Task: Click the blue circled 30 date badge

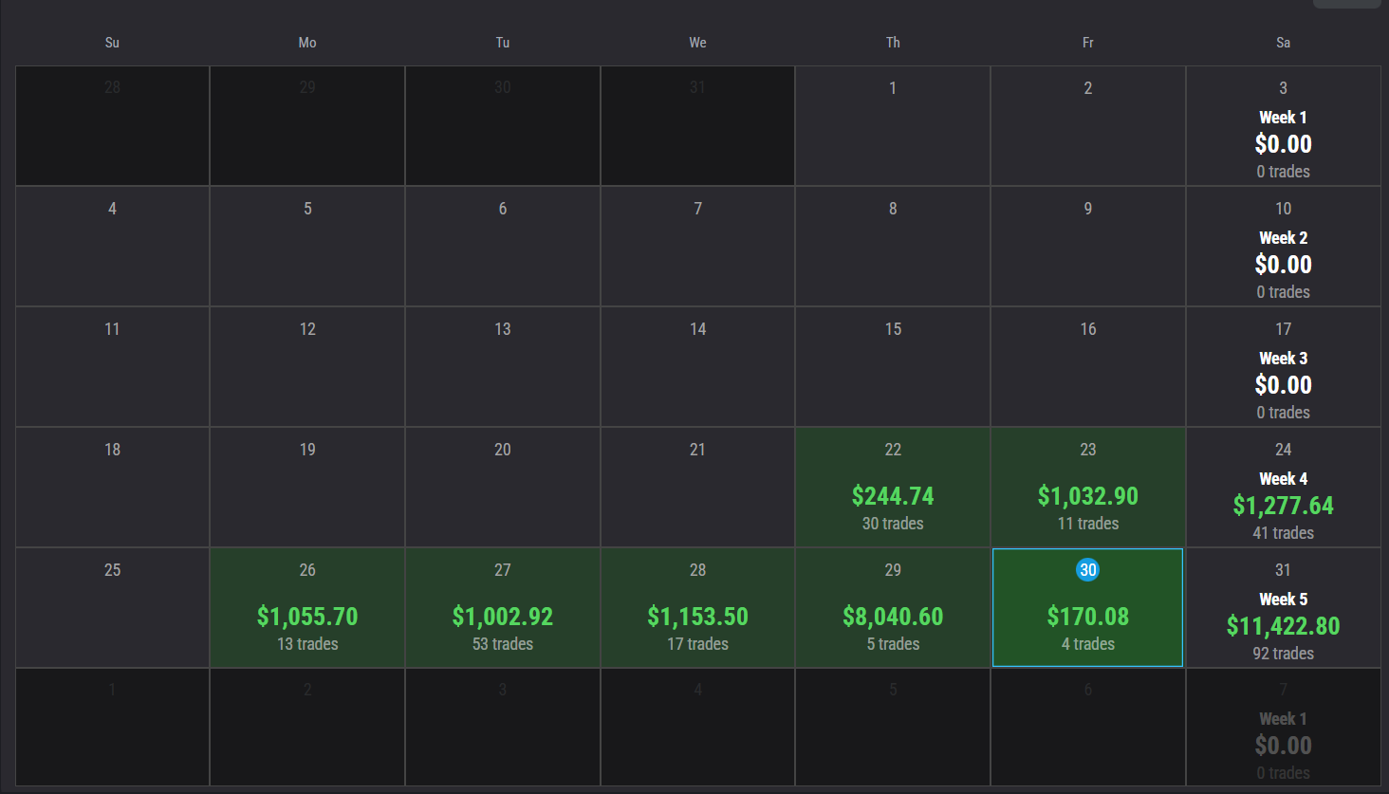Action: point(1087,570)
